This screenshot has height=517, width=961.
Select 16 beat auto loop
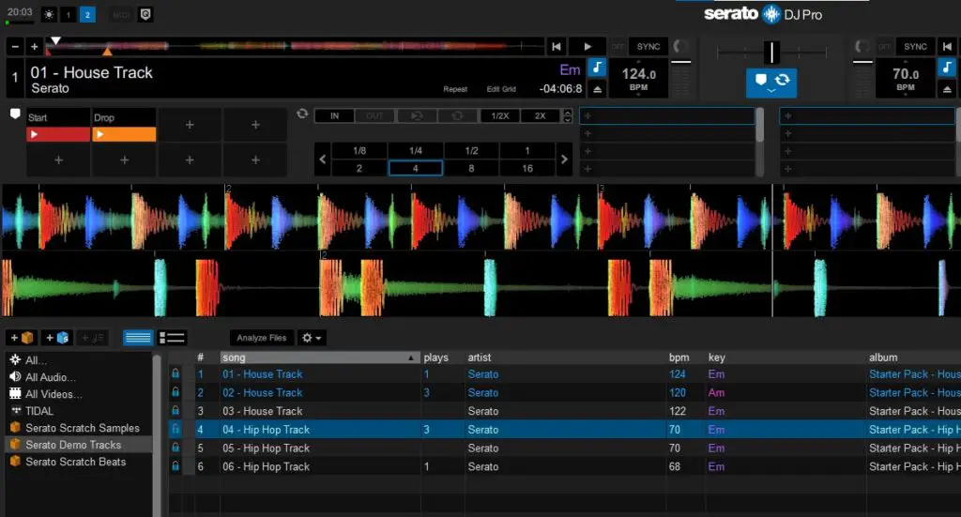(527, 169)
